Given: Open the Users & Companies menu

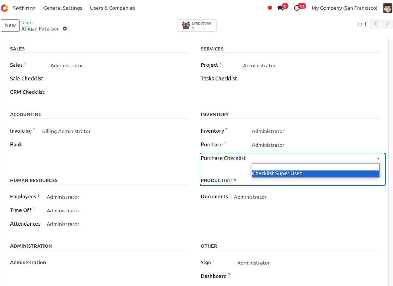Looking at the screenshot, I should tap(112, 8).
